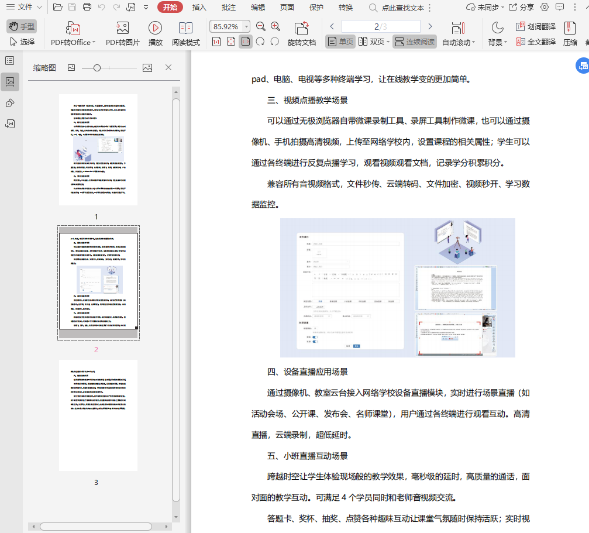589x533 pixels.
Task: Enter 阅读模式 reading mode
Action: click(x=186, y=34)
